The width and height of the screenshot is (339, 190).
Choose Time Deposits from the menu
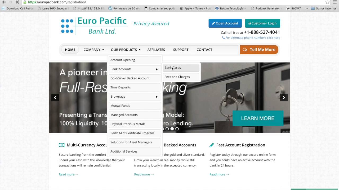135,87
